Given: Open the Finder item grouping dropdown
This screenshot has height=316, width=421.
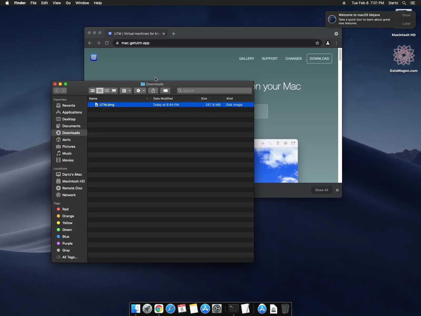Looking at the screenshot, I should tap(126, 91).
